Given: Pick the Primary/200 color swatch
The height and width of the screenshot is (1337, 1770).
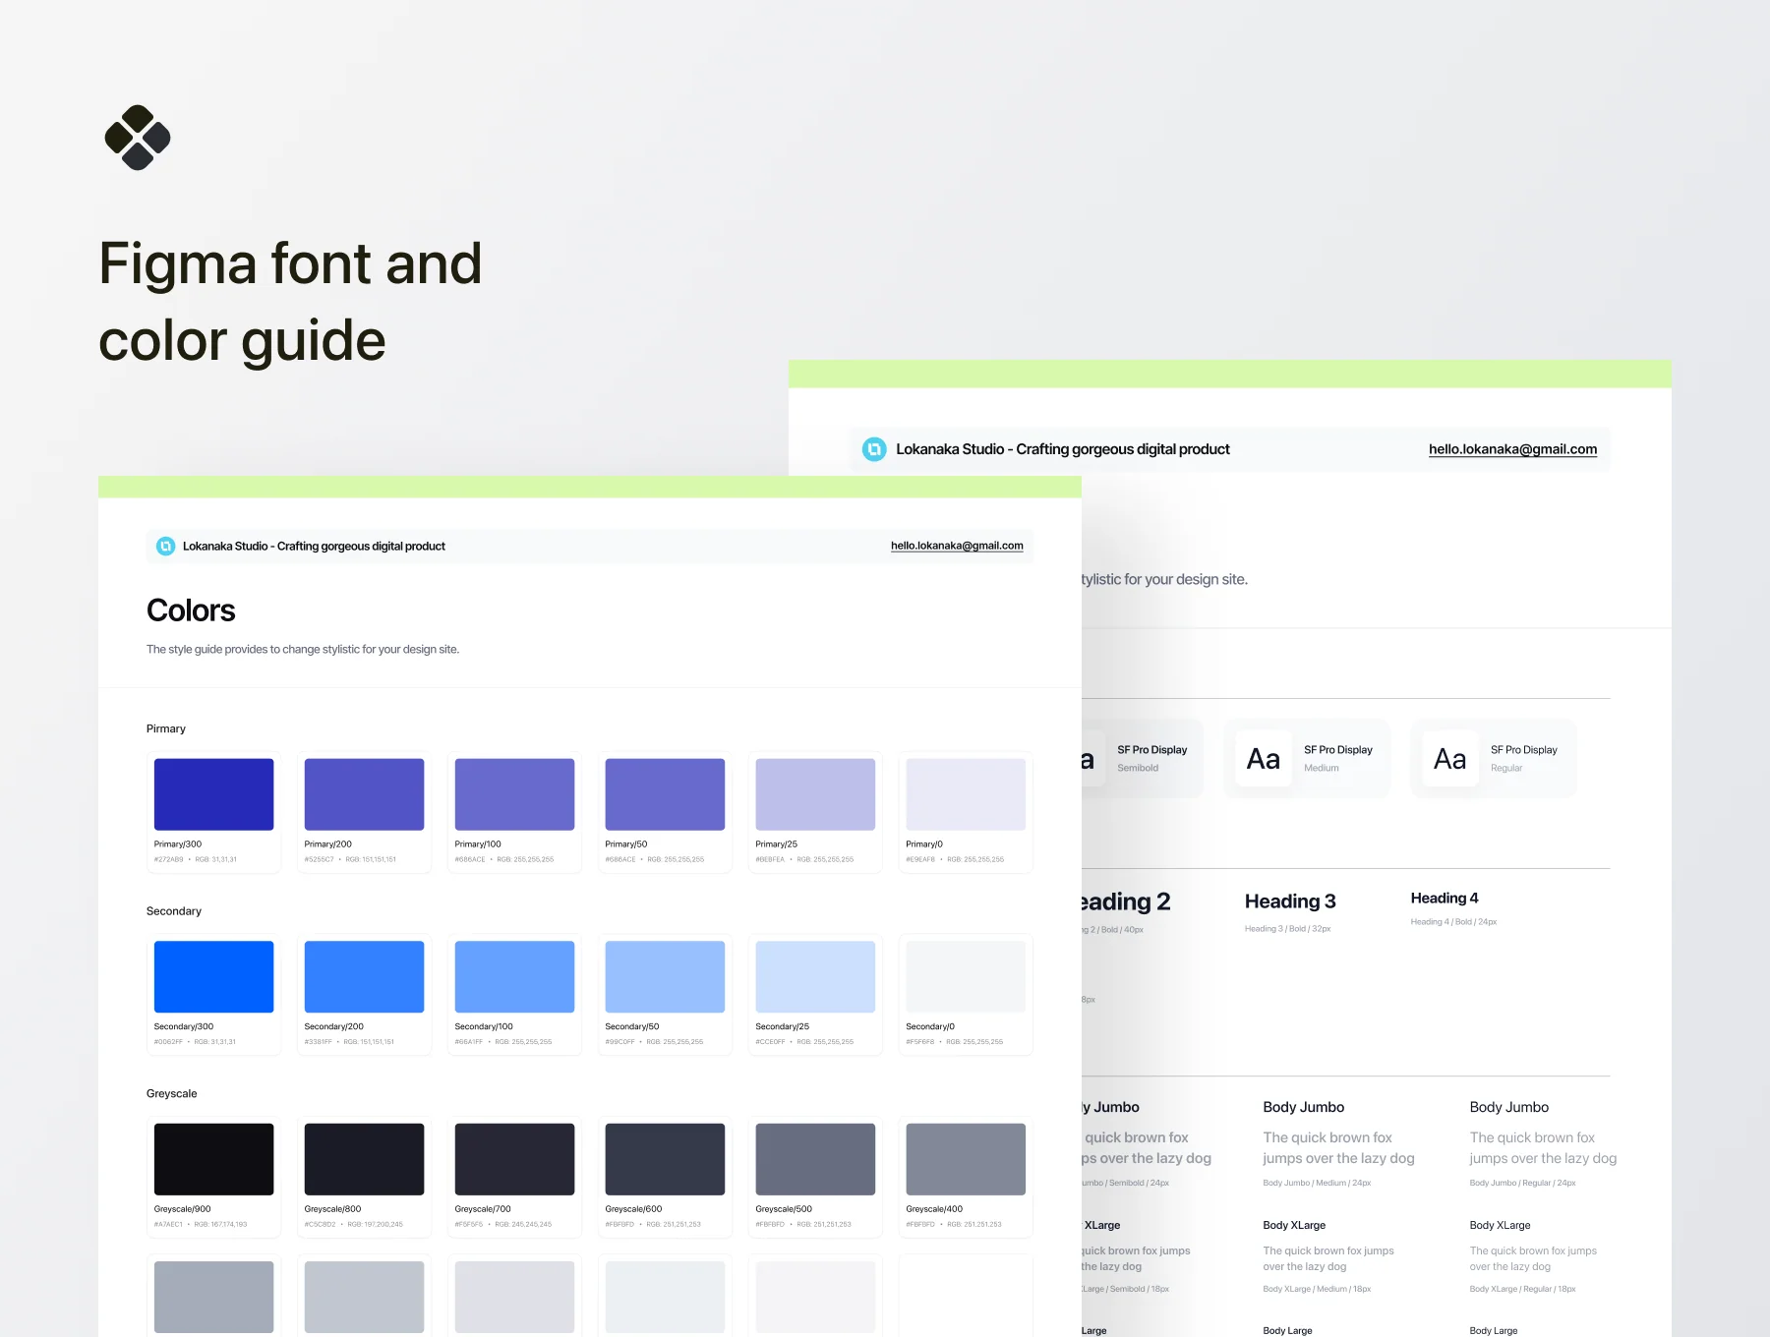Looking at the screenshot, I should coord(364,794).
